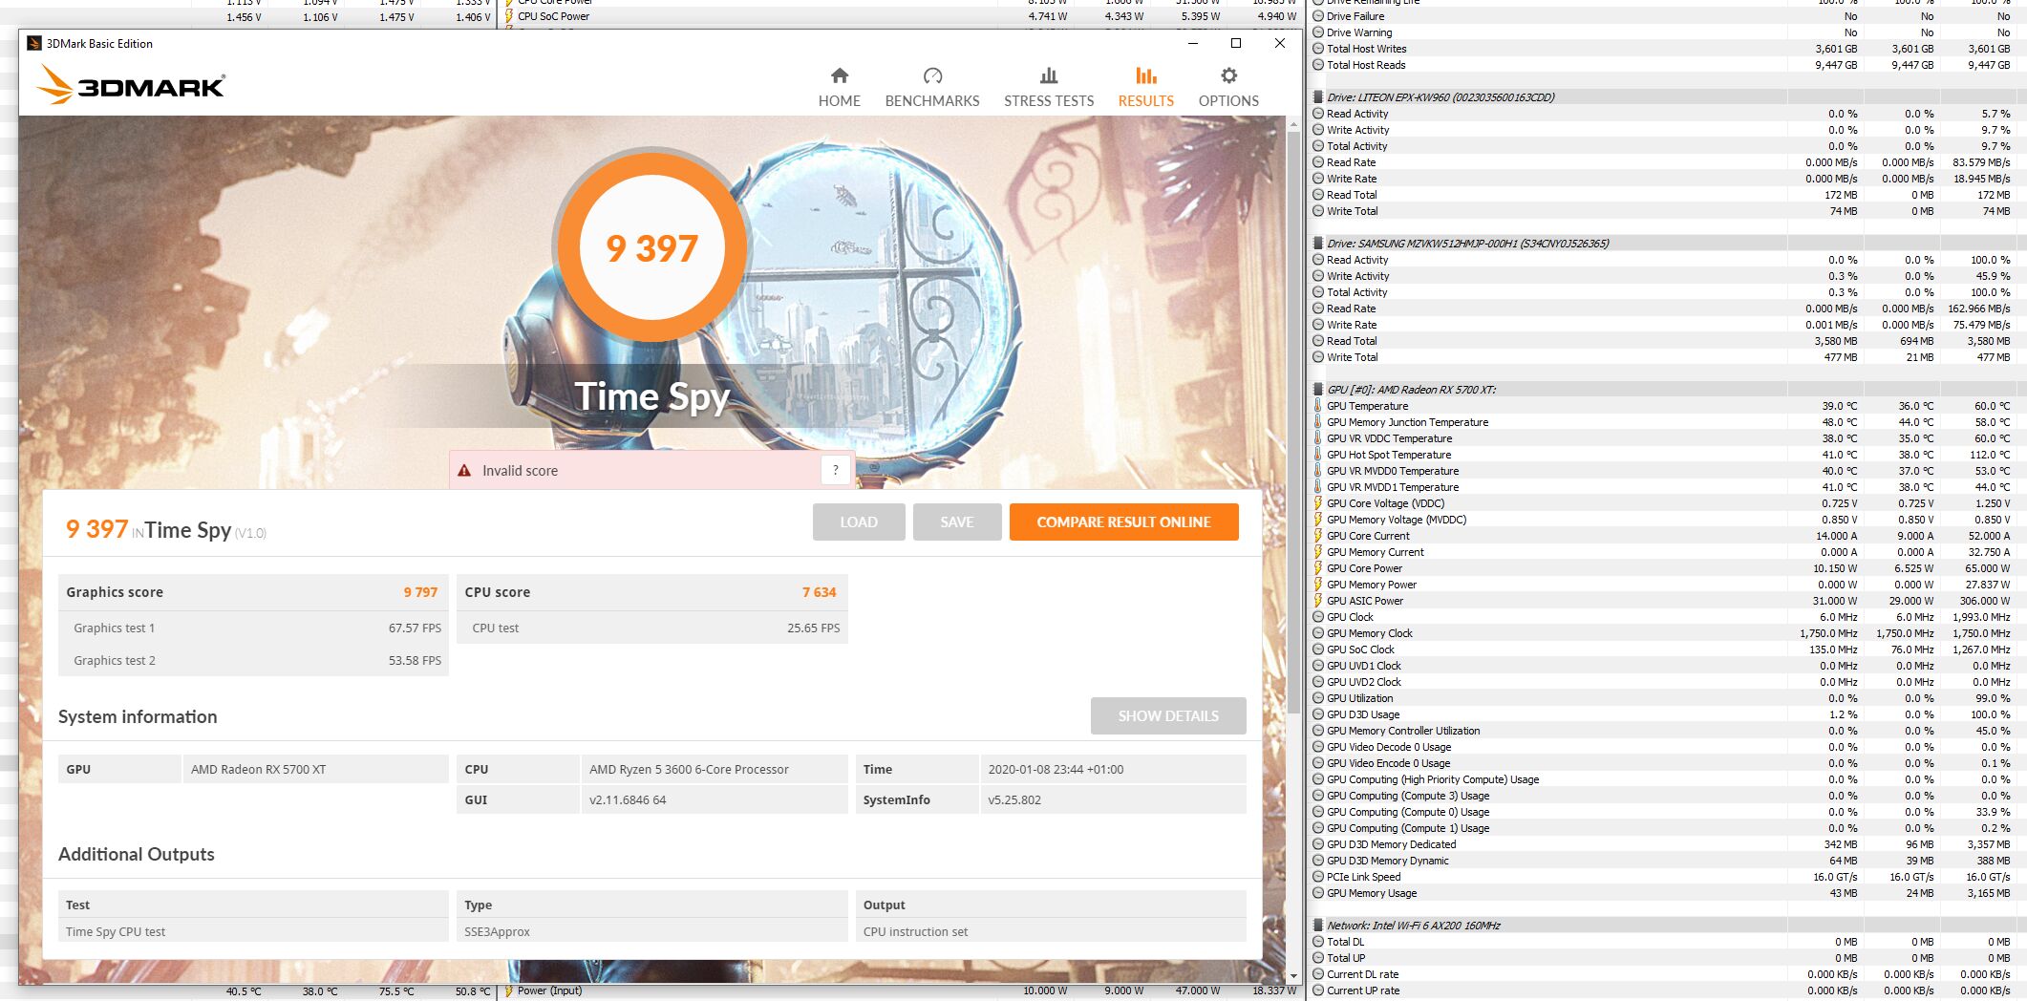Click the GPU Core Voltage (VDDC) bolt icon
The image size is (2027, 1001).
tap(1318, 503)
